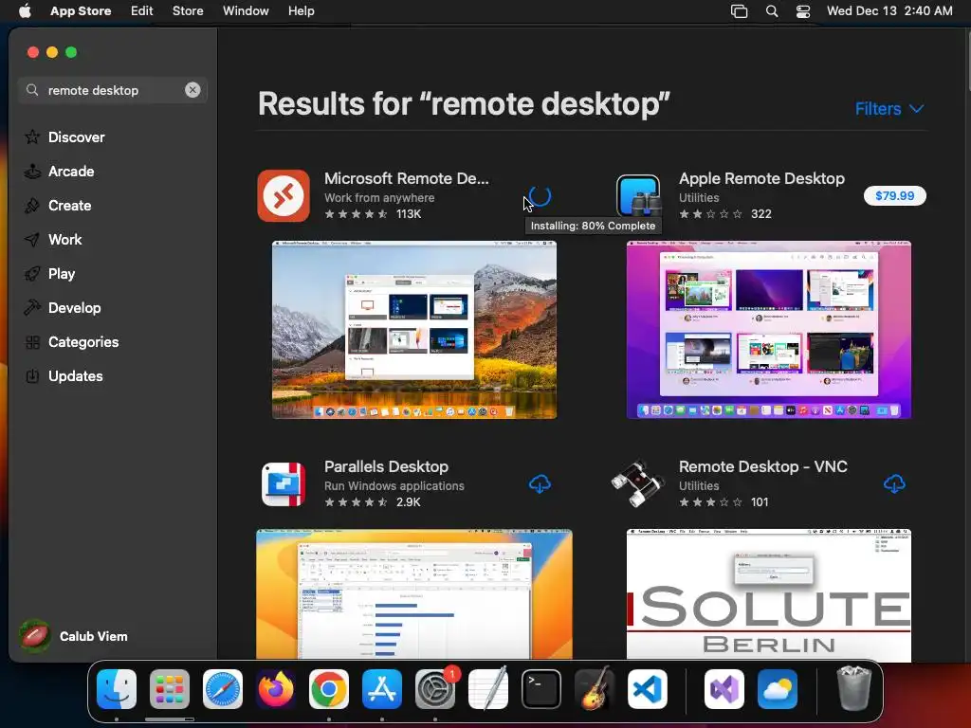Screen dimensions: 971x728
Task: Open Finder from the Dock
Action: pyautogui.click(x=117, y=689)
